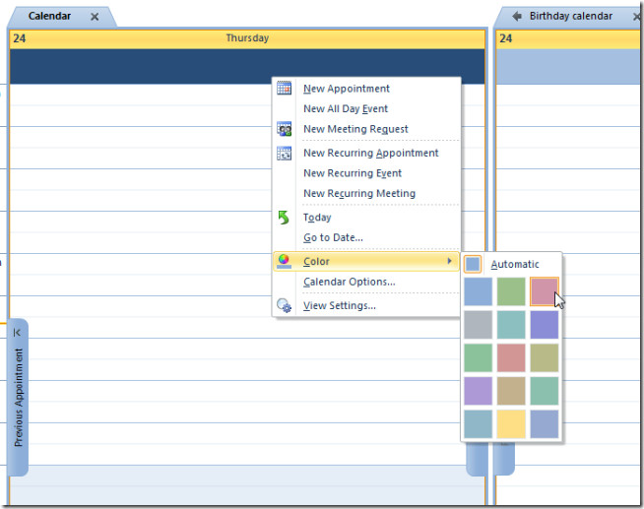Pick the violet-blue swatch in second row
The height and width of the screenshot is (509, 644).
point(545,325)
